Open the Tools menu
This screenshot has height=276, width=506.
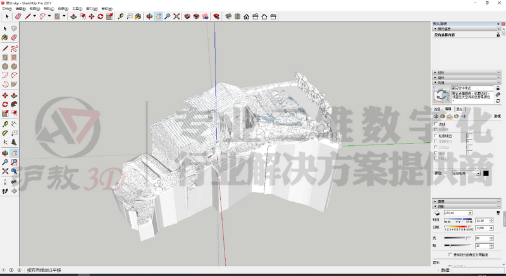click(x=77, y=9)
